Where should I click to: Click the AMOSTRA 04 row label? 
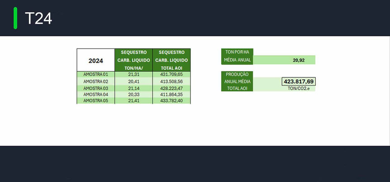[95, 94]
